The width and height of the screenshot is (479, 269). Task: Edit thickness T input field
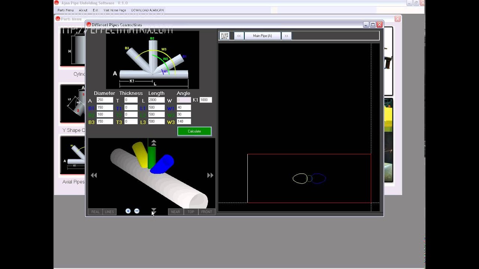click(x=131, y=100)
